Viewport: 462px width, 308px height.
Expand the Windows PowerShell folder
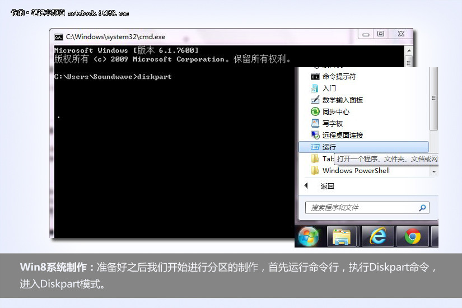364,170
